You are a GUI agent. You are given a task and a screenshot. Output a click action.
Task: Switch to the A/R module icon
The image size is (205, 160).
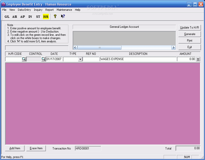tap(15, 17)
